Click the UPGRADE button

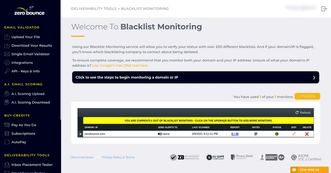point(307,96)
